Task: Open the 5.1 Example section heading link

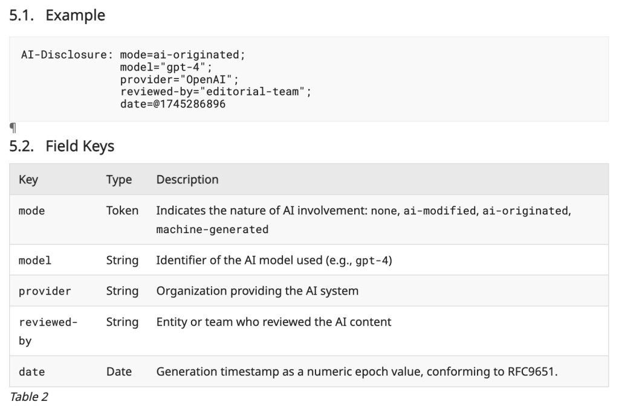Action: pyautogui.click(x=57, y=16)
